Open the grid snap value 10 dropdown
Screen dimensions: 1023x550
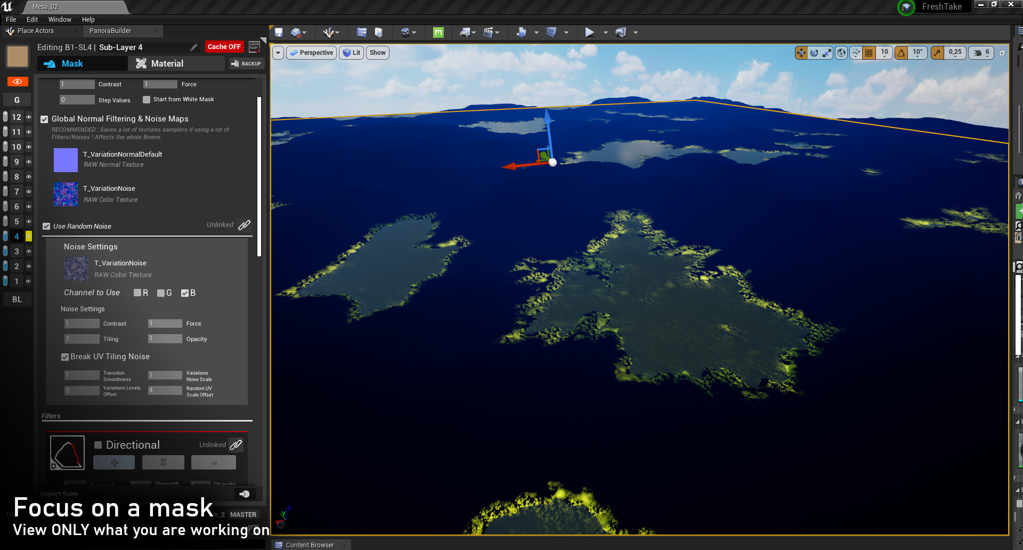point(884,53)
